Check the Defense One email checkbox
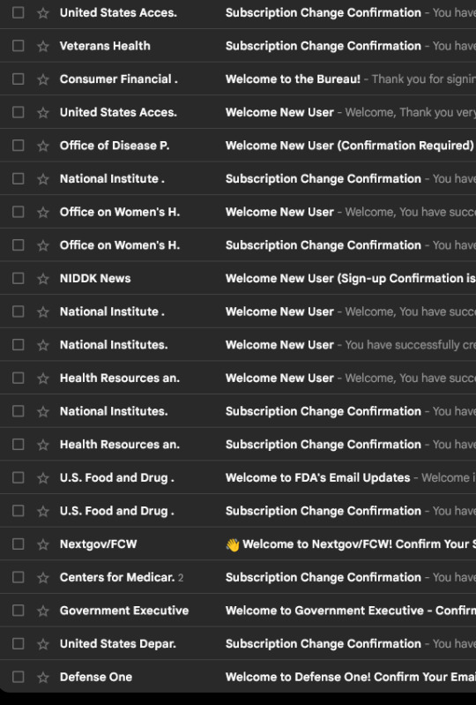Viewport: 476px width, 705px height. [18, 677]
